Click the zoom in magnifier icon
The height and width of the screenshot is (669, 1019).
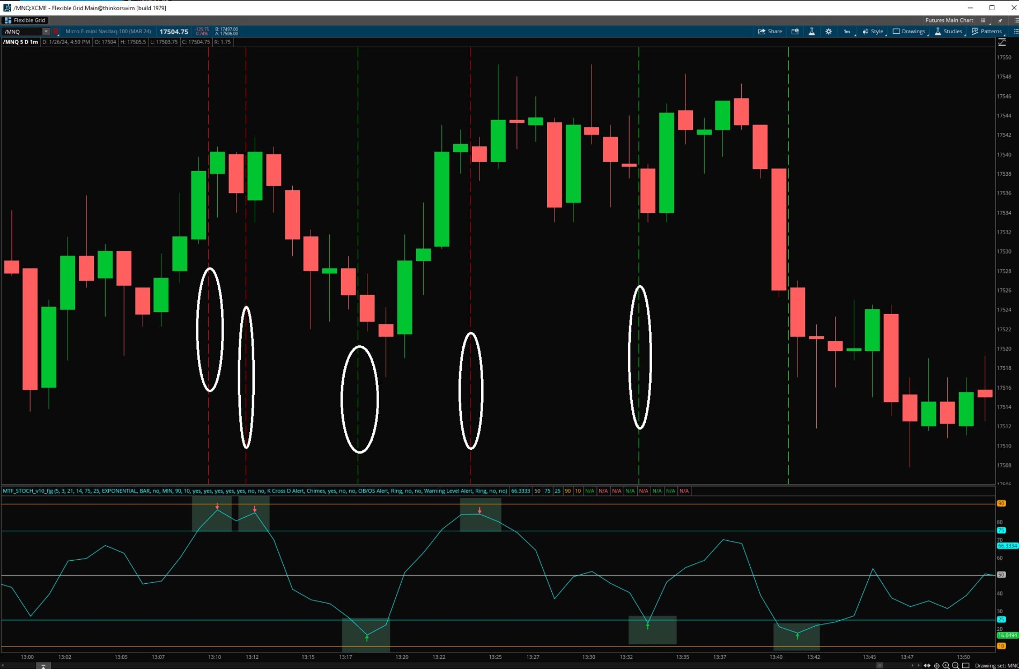pos(946,665)
